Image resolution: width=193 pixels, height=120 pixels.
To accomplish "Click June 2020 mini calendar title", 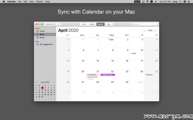I will [x=45, y=82].
